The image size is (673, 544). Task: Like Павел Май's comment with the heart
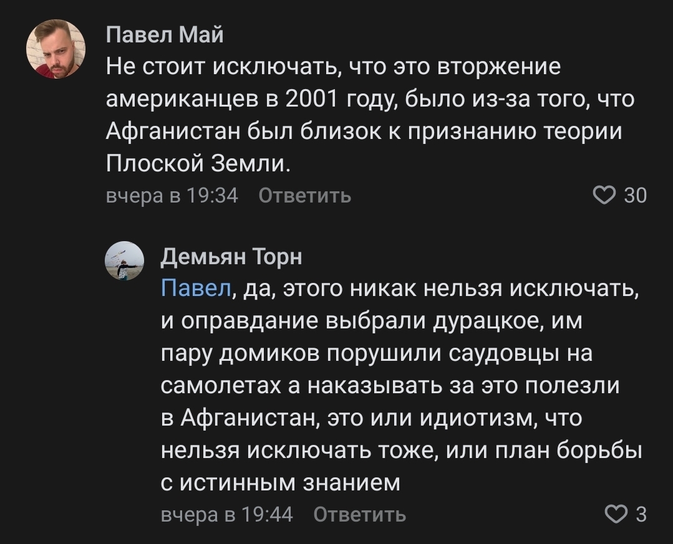tap(604, 196)
